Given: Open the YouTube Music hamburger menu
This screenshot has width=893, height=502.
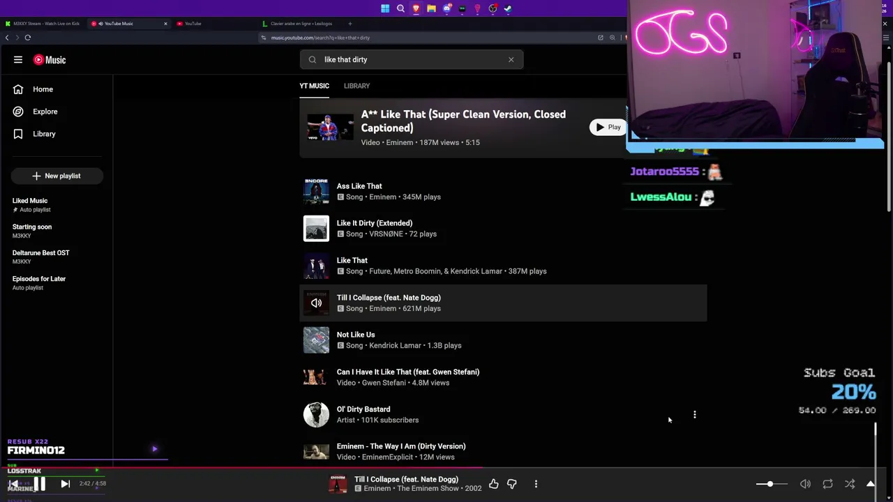Looking at the screenshot, I should (x=18, y=60).
